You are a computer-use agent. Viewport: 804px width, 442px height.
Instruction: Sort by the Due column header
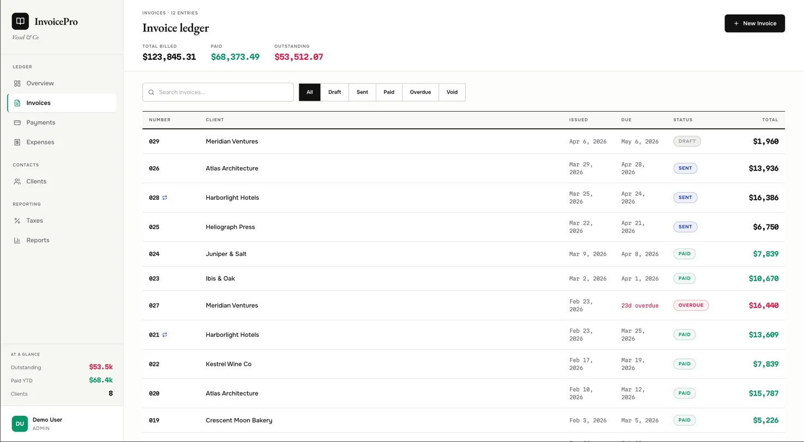click(626, 120)
